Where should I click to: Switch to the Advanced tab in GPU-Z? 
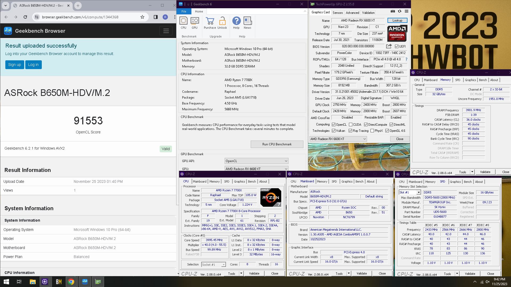[352, 12]
